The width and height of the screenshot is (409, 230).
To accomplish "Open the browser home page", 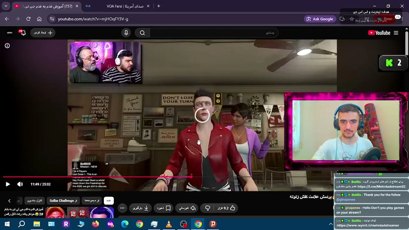I will pos(39,19).
